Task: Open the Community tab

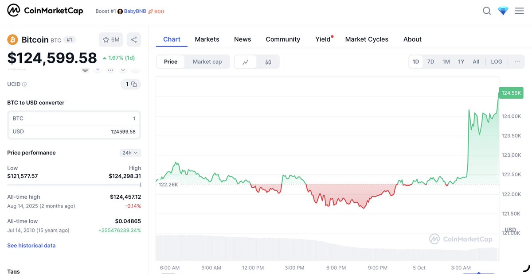Action: point(283,39)
